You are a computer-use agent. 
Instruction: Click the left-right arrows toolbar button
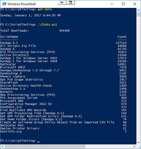pyautogui.click(x=62, y=3)
